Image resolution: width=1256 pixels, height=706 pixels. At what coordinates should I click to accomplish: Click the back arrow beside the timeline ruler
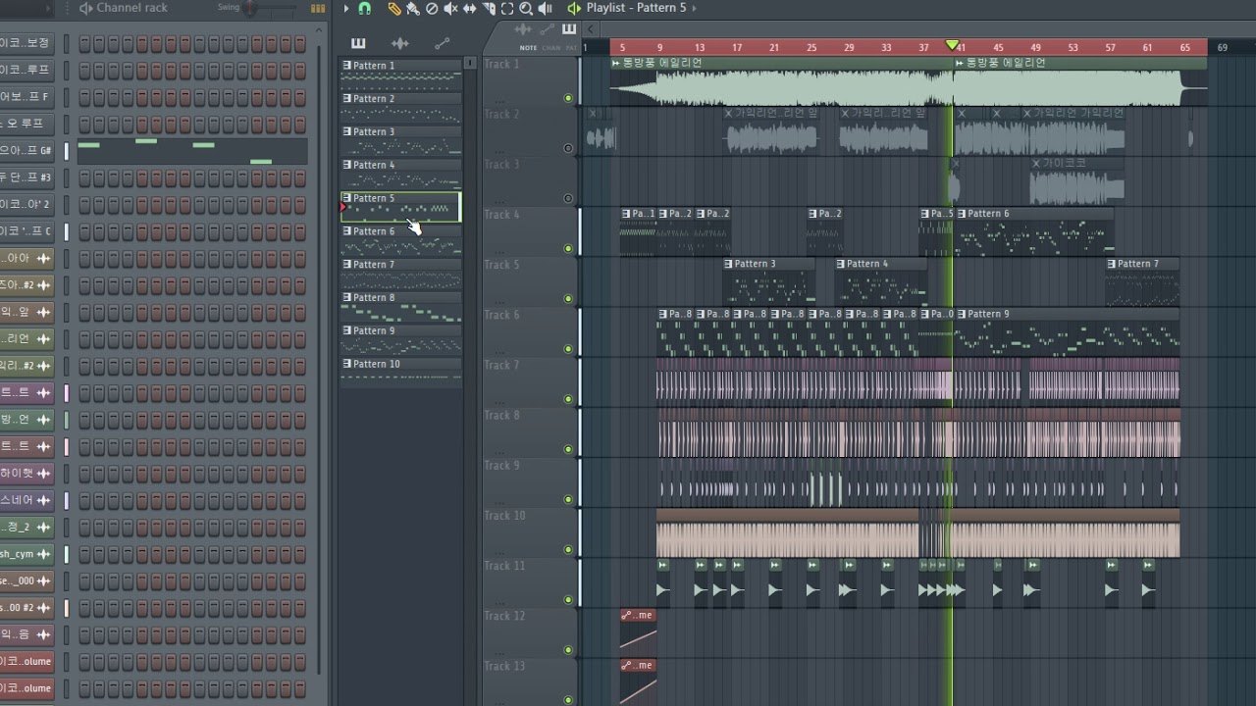591,30
